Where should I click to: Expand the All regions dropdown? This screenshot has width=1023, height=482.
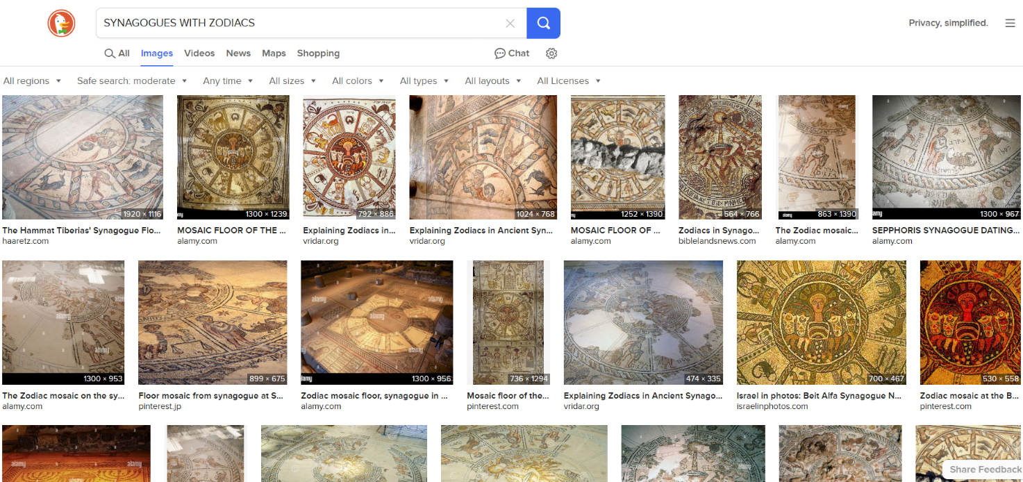pyautogui.click(x=32, y=81)
